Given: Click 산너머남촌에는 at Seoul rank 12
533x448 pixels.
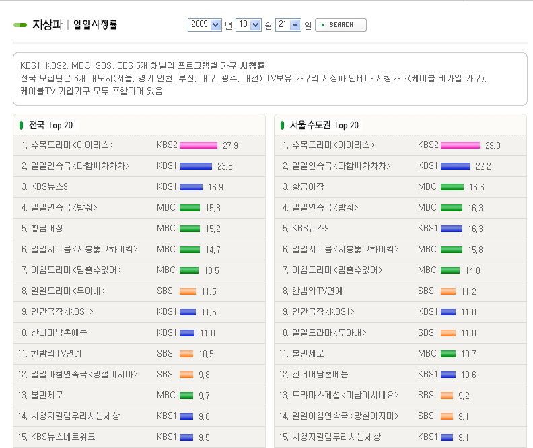Looking at the screenshot, I should (320, 374).
